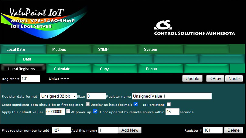Screen dimensions: 246x138
Task: Click the Delete button
Action: point(234,130)
